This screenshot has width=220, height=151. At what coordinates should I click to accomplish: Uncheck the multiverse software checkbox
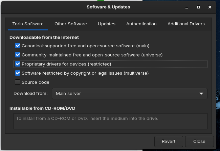tap(18, 73)
